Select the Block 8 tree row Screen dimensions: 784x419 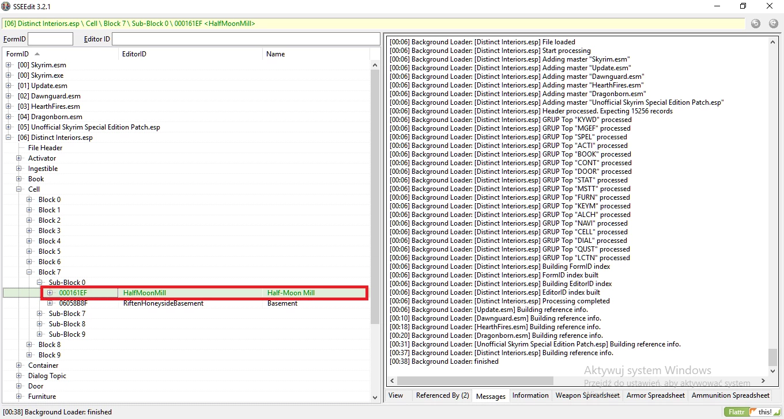coord(49,345)
